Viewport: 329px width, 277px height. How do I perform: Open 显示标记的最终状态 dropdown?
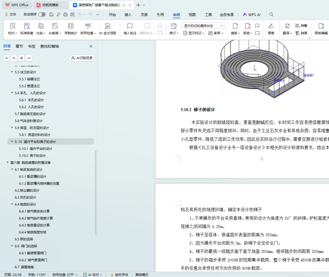click(x=203, y=26)
